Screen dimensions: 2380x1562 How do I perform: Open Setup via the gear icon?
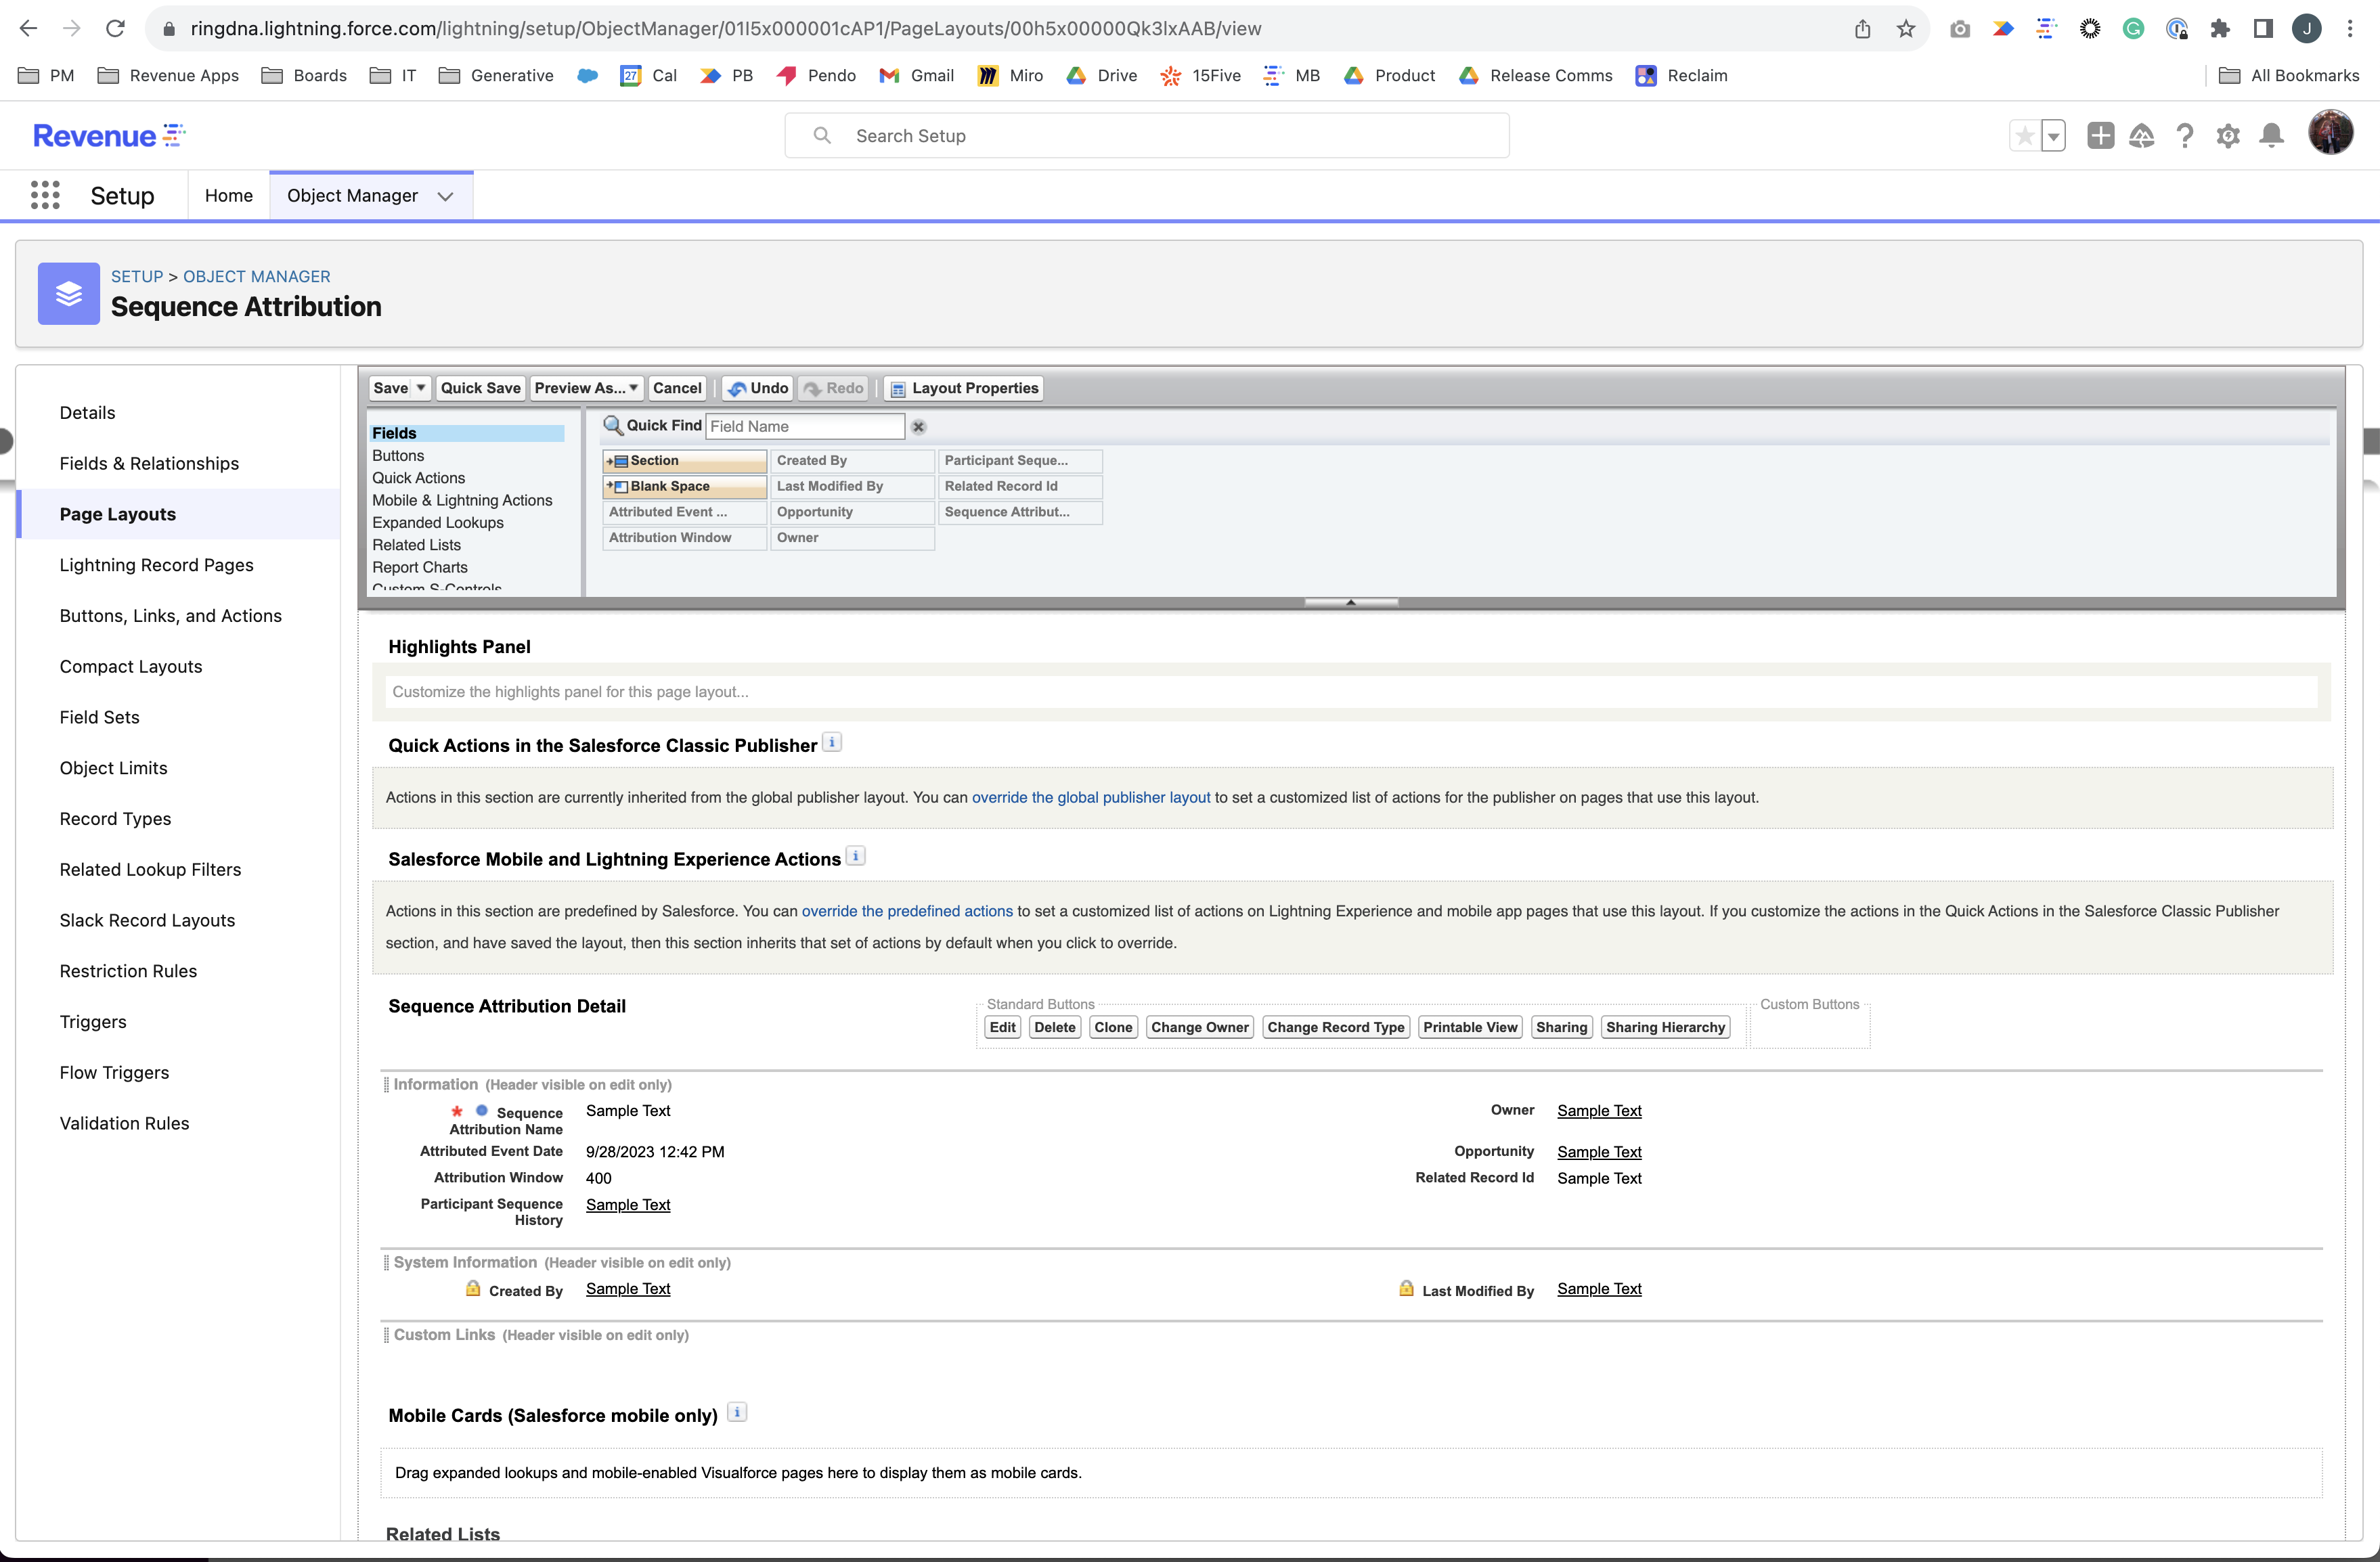pos(2228,135)
